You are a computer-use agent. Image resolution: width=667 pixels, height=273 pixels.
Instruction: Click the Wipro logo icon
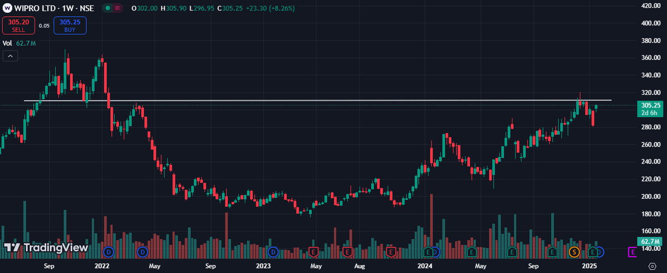[x=8, y=8]
